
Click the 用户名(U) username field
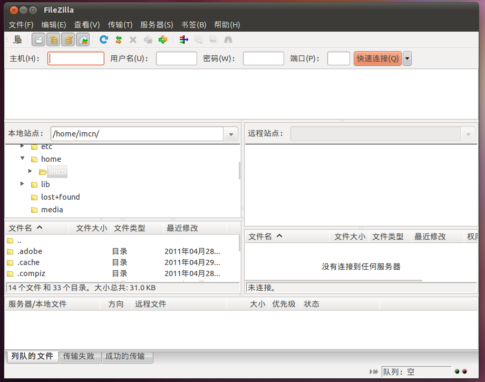(176, 58)
